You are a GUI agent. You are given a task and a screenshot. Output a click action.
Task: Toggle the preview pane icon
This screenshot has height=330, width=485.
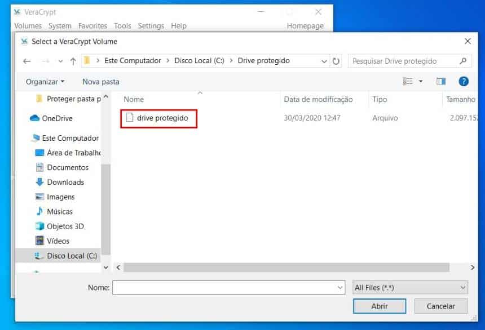click(441, 81)
